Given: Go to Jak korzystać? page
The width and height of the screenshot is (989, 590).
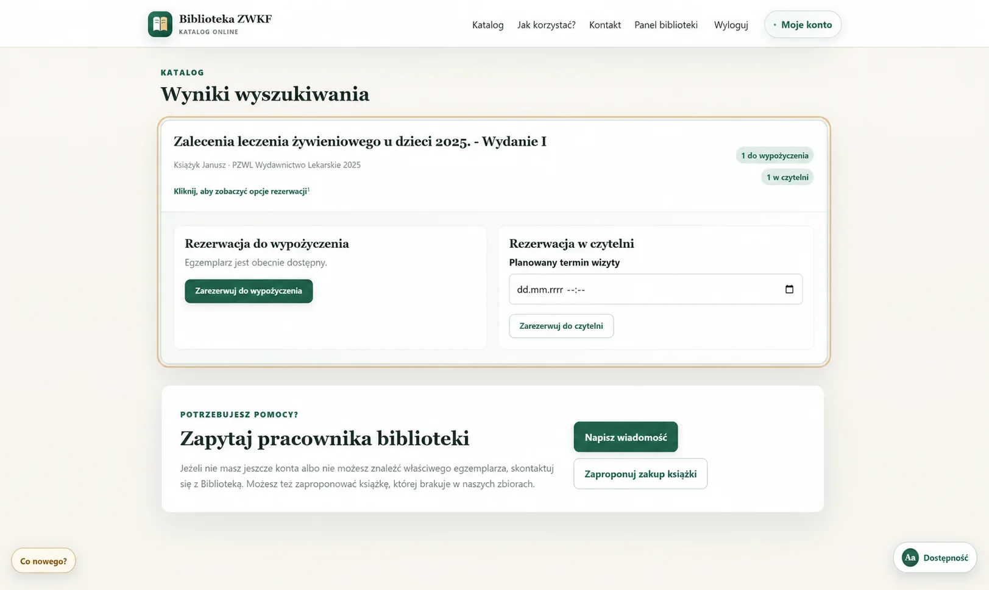Looking at the screenshot, I should point(546,25).
